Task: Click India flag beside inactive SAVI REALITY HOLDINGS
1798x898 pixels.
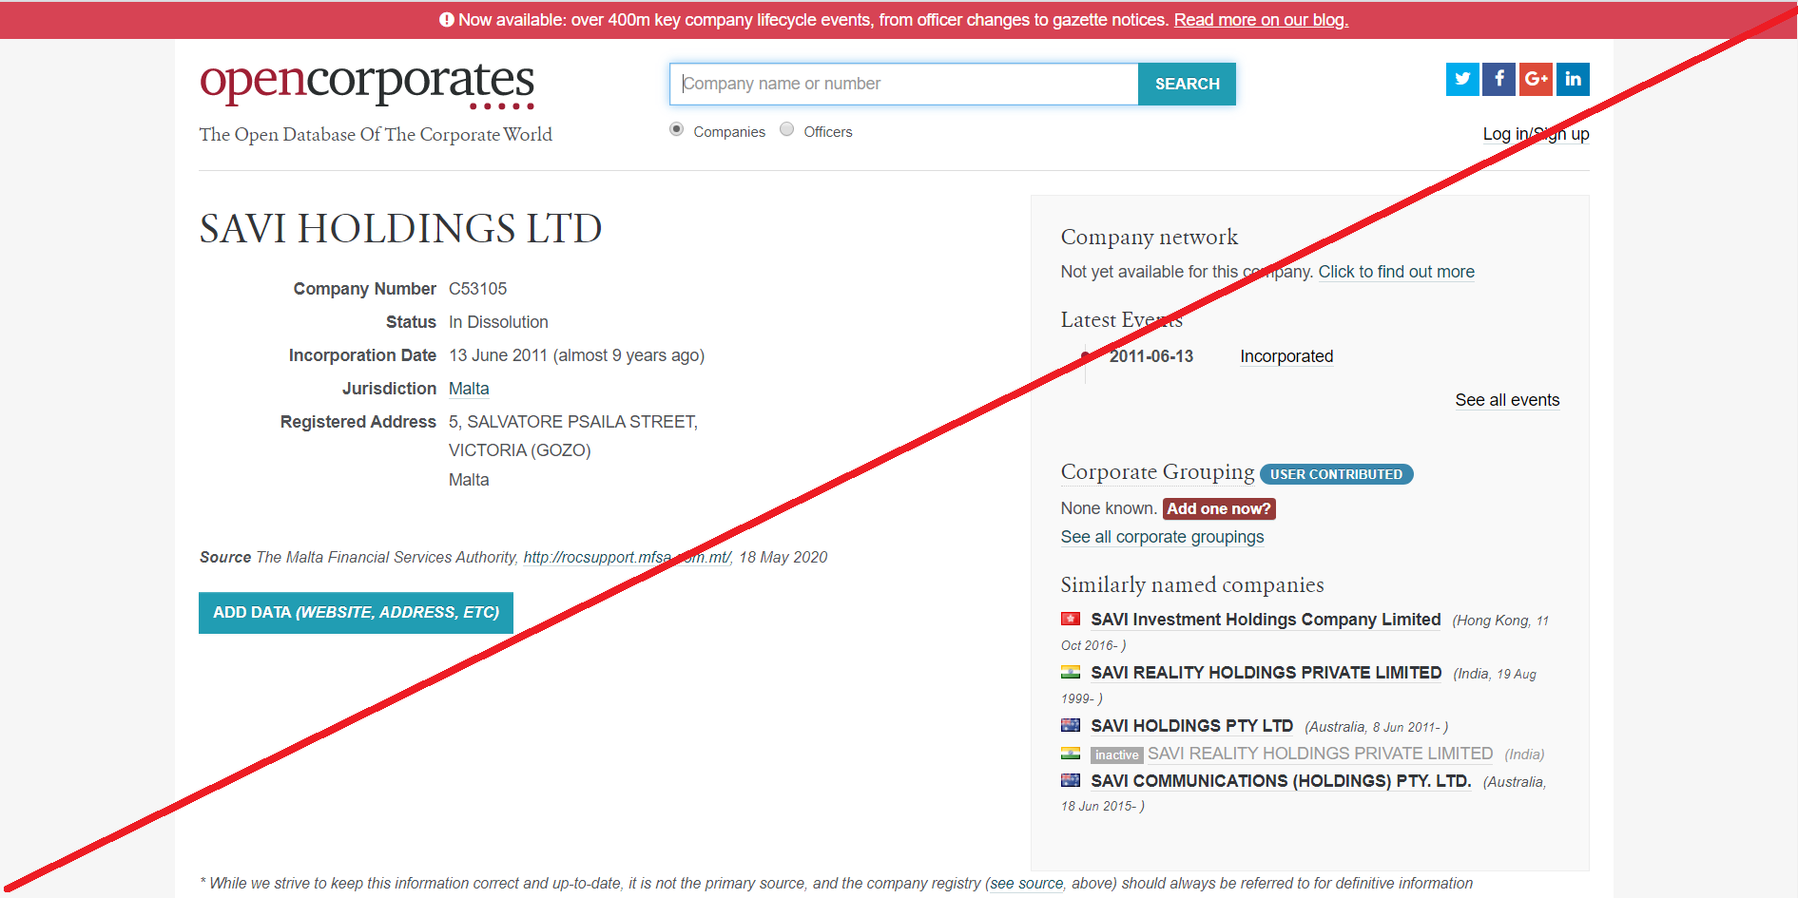Action: pyautogui.click(x=1071, y=754)
